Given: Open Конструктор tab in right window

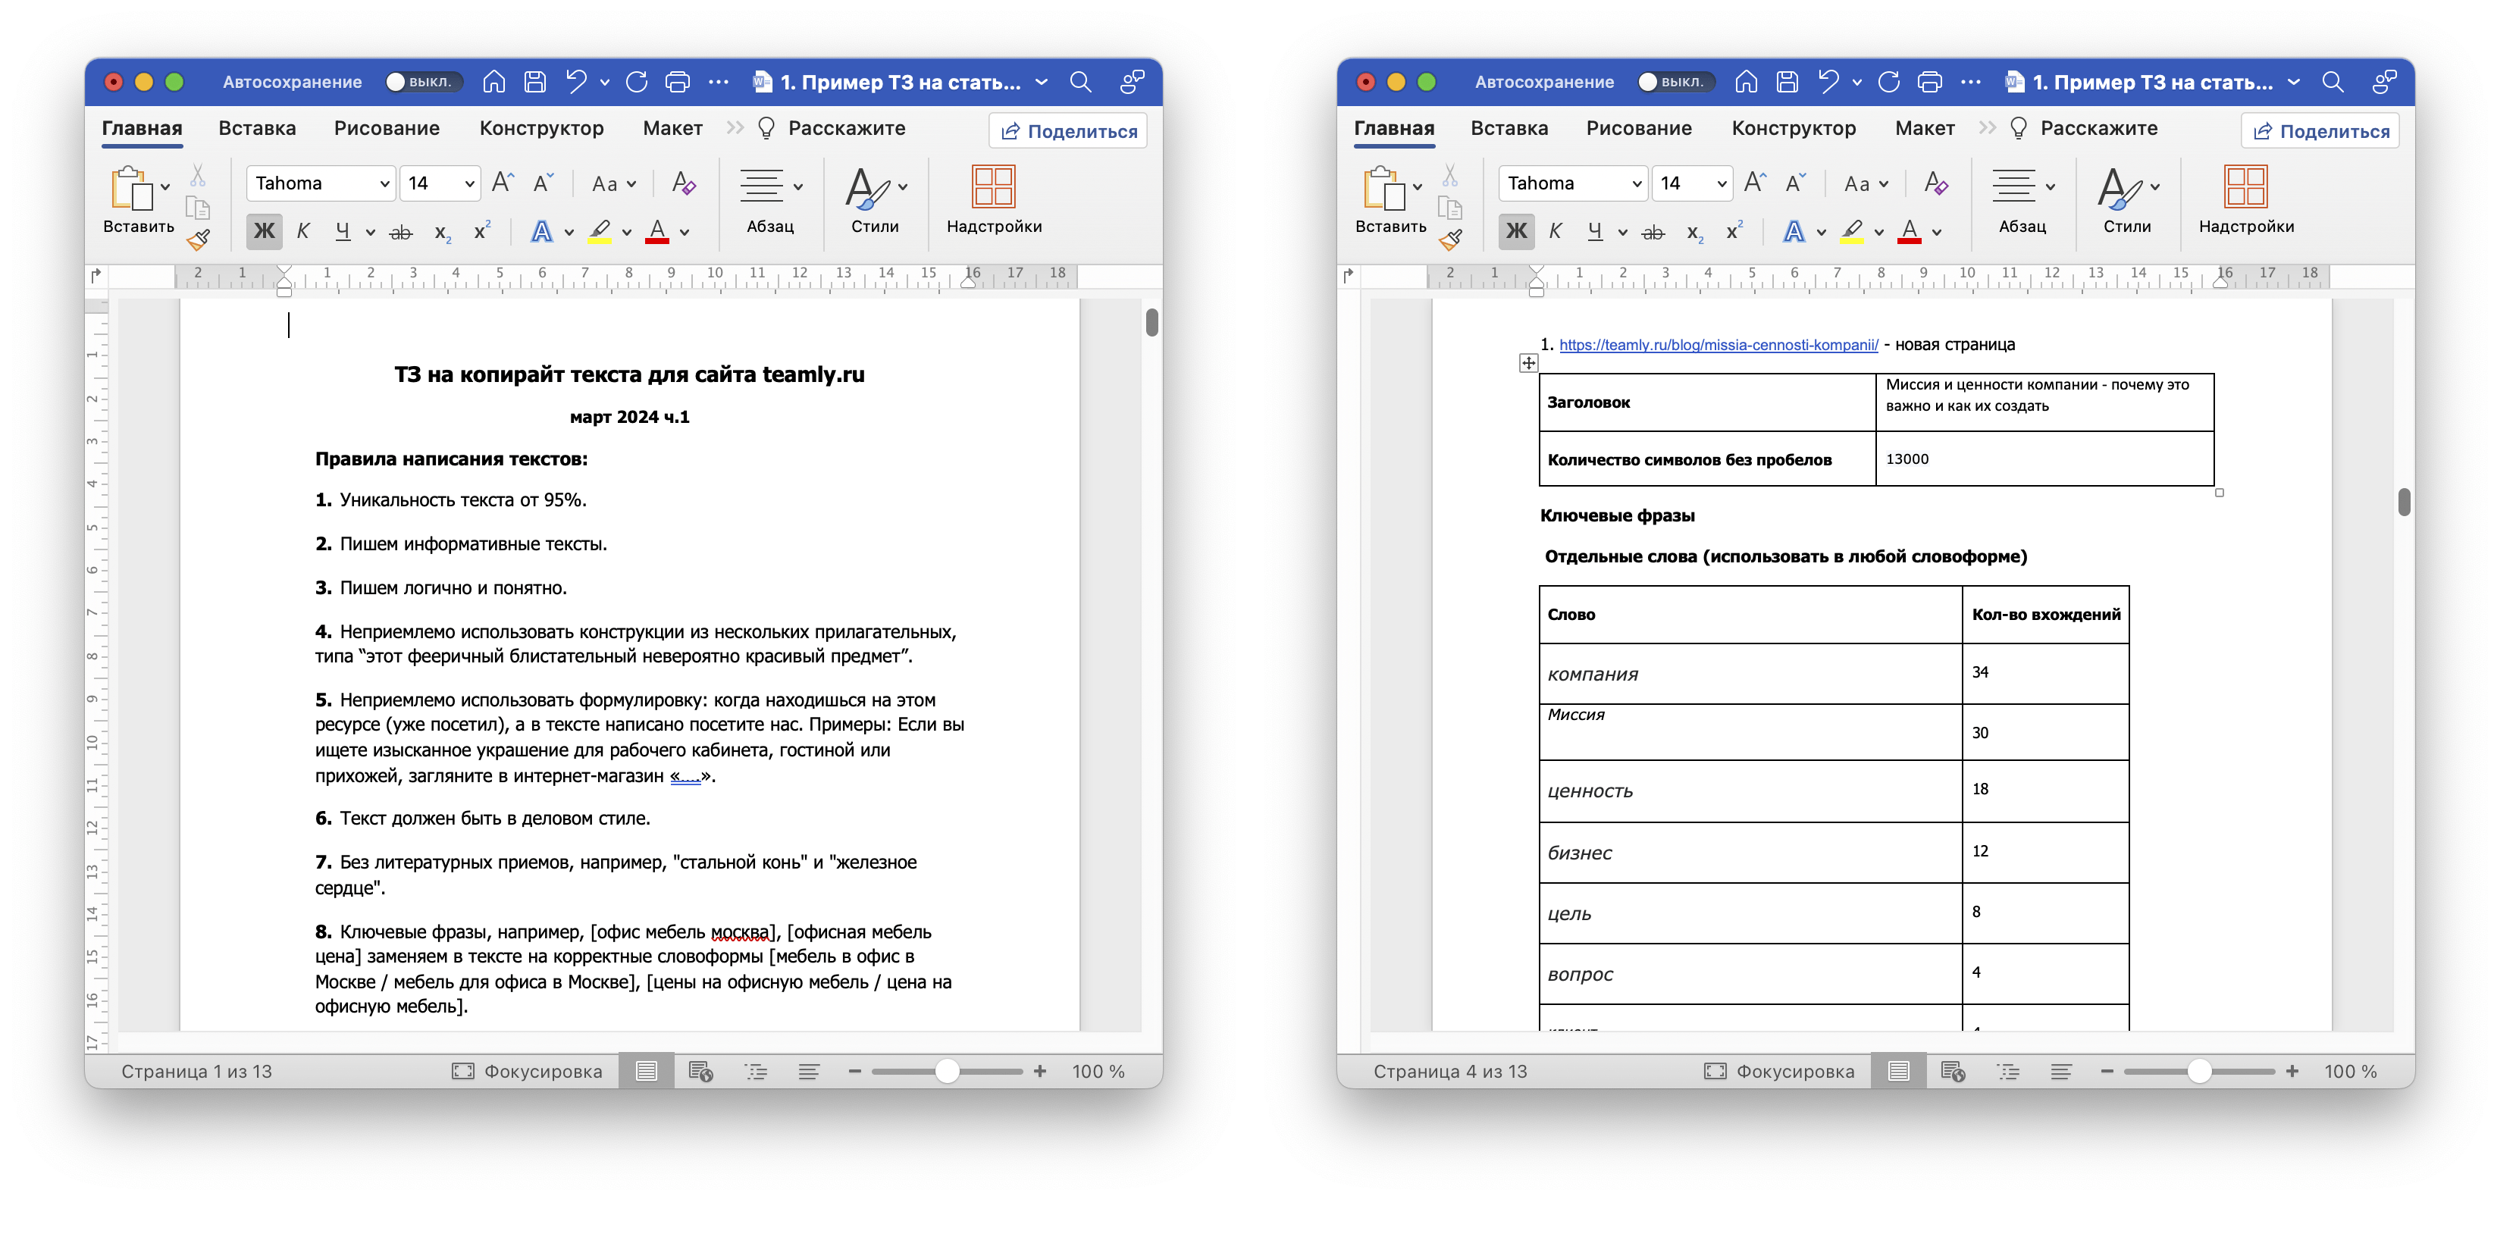Looking at the screenshot, I should [1793, 128].
